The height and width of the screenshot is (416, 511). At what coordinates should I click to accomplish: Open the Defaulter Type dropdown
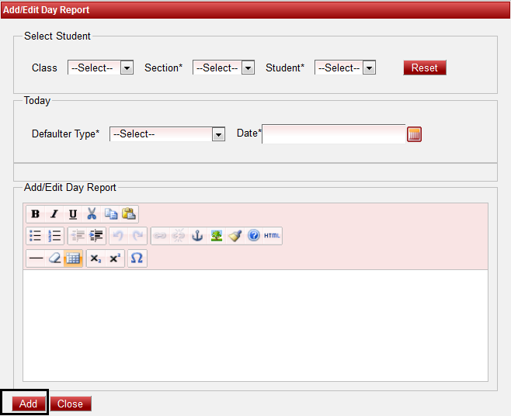pyautogui.click(x=167, y=134)
